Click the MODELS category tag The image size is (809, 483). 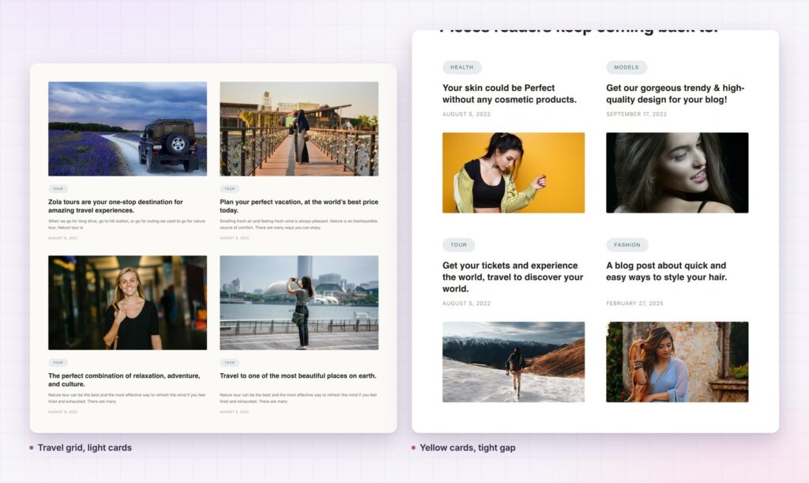[627, 67]
